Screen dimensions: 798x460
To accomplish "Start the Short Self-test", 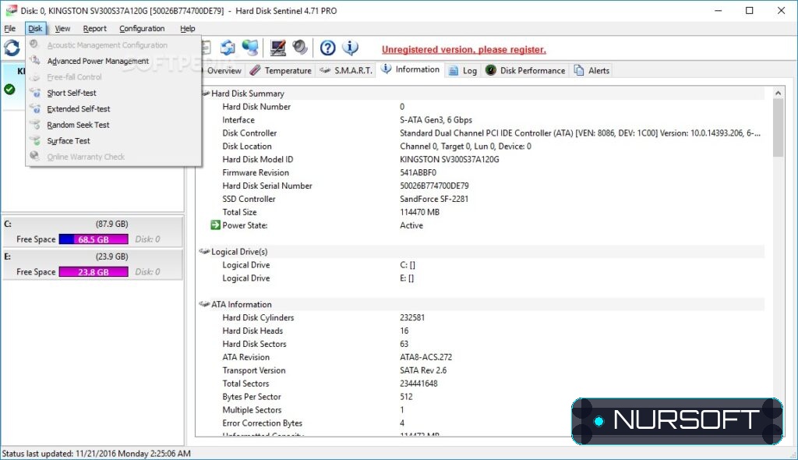I will [114, 93].
